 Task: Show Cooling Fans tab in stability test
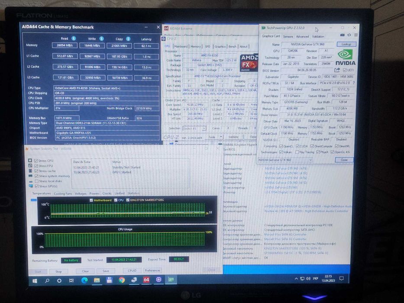pos(63,193)
